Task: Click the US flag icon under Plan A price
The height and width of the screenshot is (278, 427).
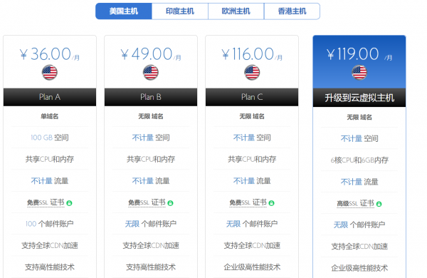Action: (50, 73)
